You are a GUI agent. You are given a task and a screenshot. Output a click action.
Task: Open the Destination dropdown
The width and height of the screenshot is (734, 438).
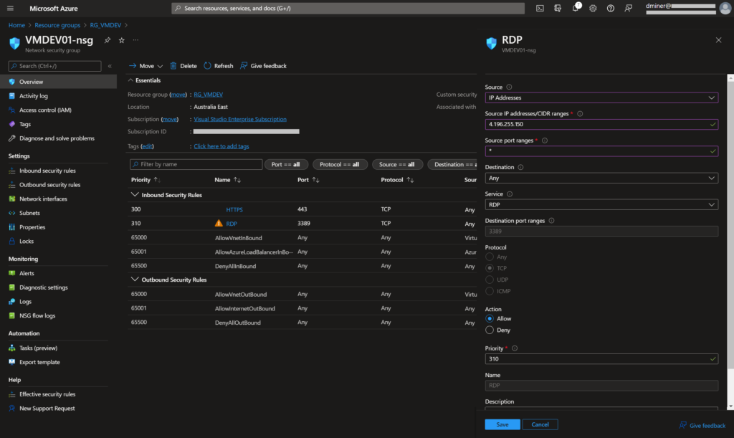[601, 178]
